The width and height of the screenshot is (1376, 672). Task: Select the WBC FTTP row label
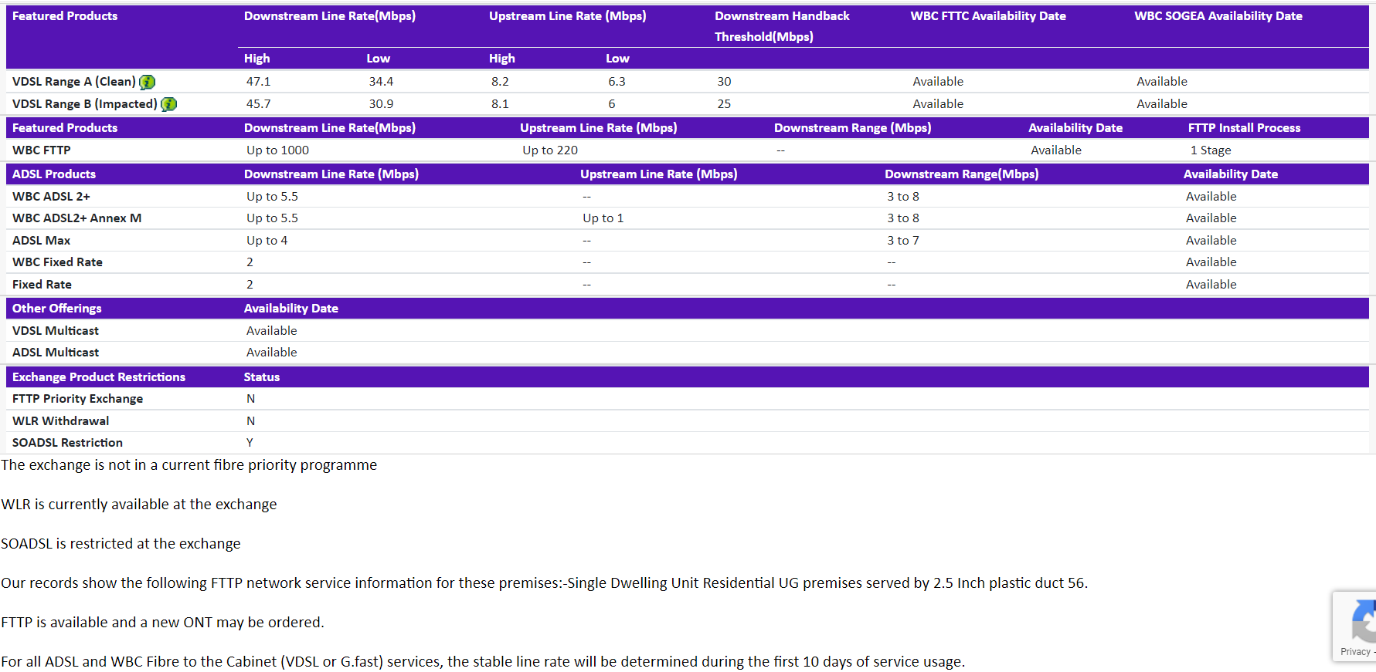tap(42, 150)
